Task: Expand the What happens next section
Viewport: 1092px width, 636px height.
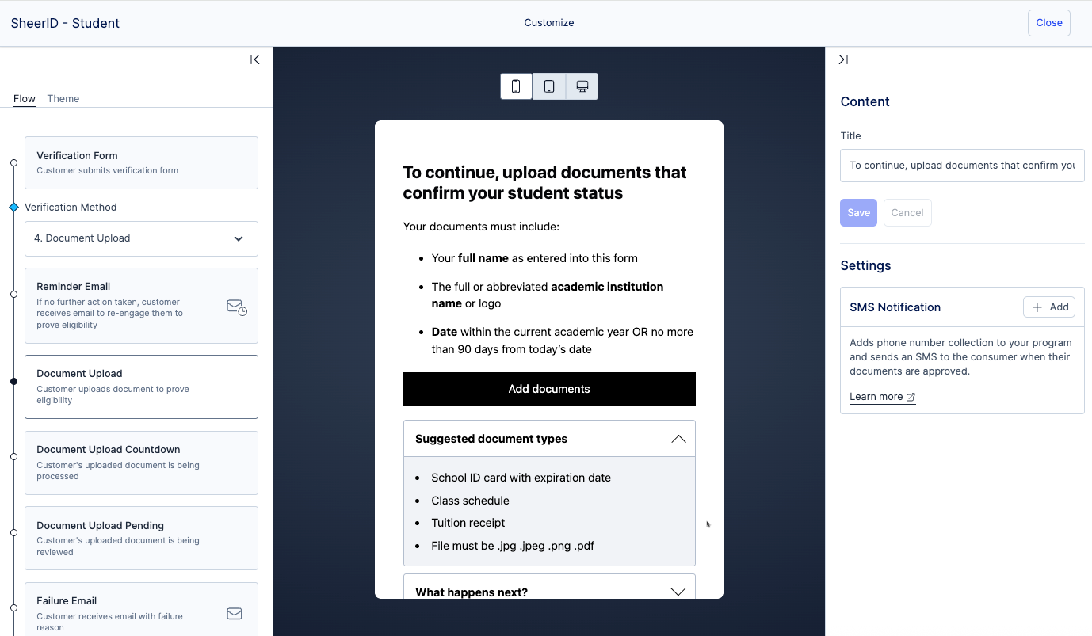Action: click(678, 592)
